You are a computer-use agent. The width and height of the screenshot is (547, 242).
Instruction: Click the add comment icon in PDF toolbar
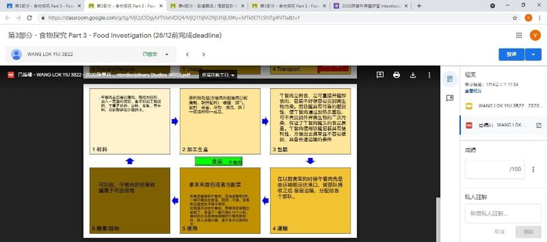(380, 75)
